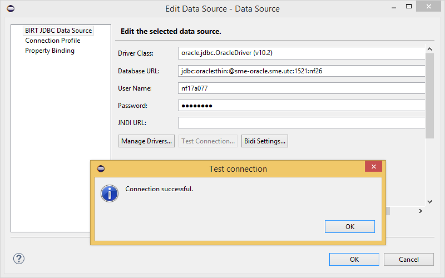Select BIRT JDBC Data Source page

coord(59,30)
